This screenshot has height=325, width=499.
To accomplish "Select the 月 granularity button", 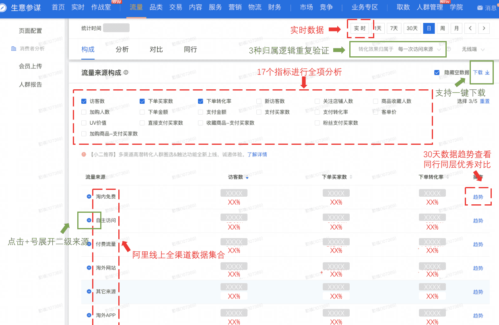I will click(x=456, y=28).
